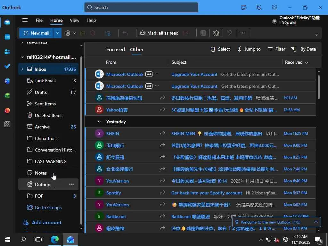The image size is (328, 246).
Task: Launch Excel from the left rail
Action: click(7, 95)
